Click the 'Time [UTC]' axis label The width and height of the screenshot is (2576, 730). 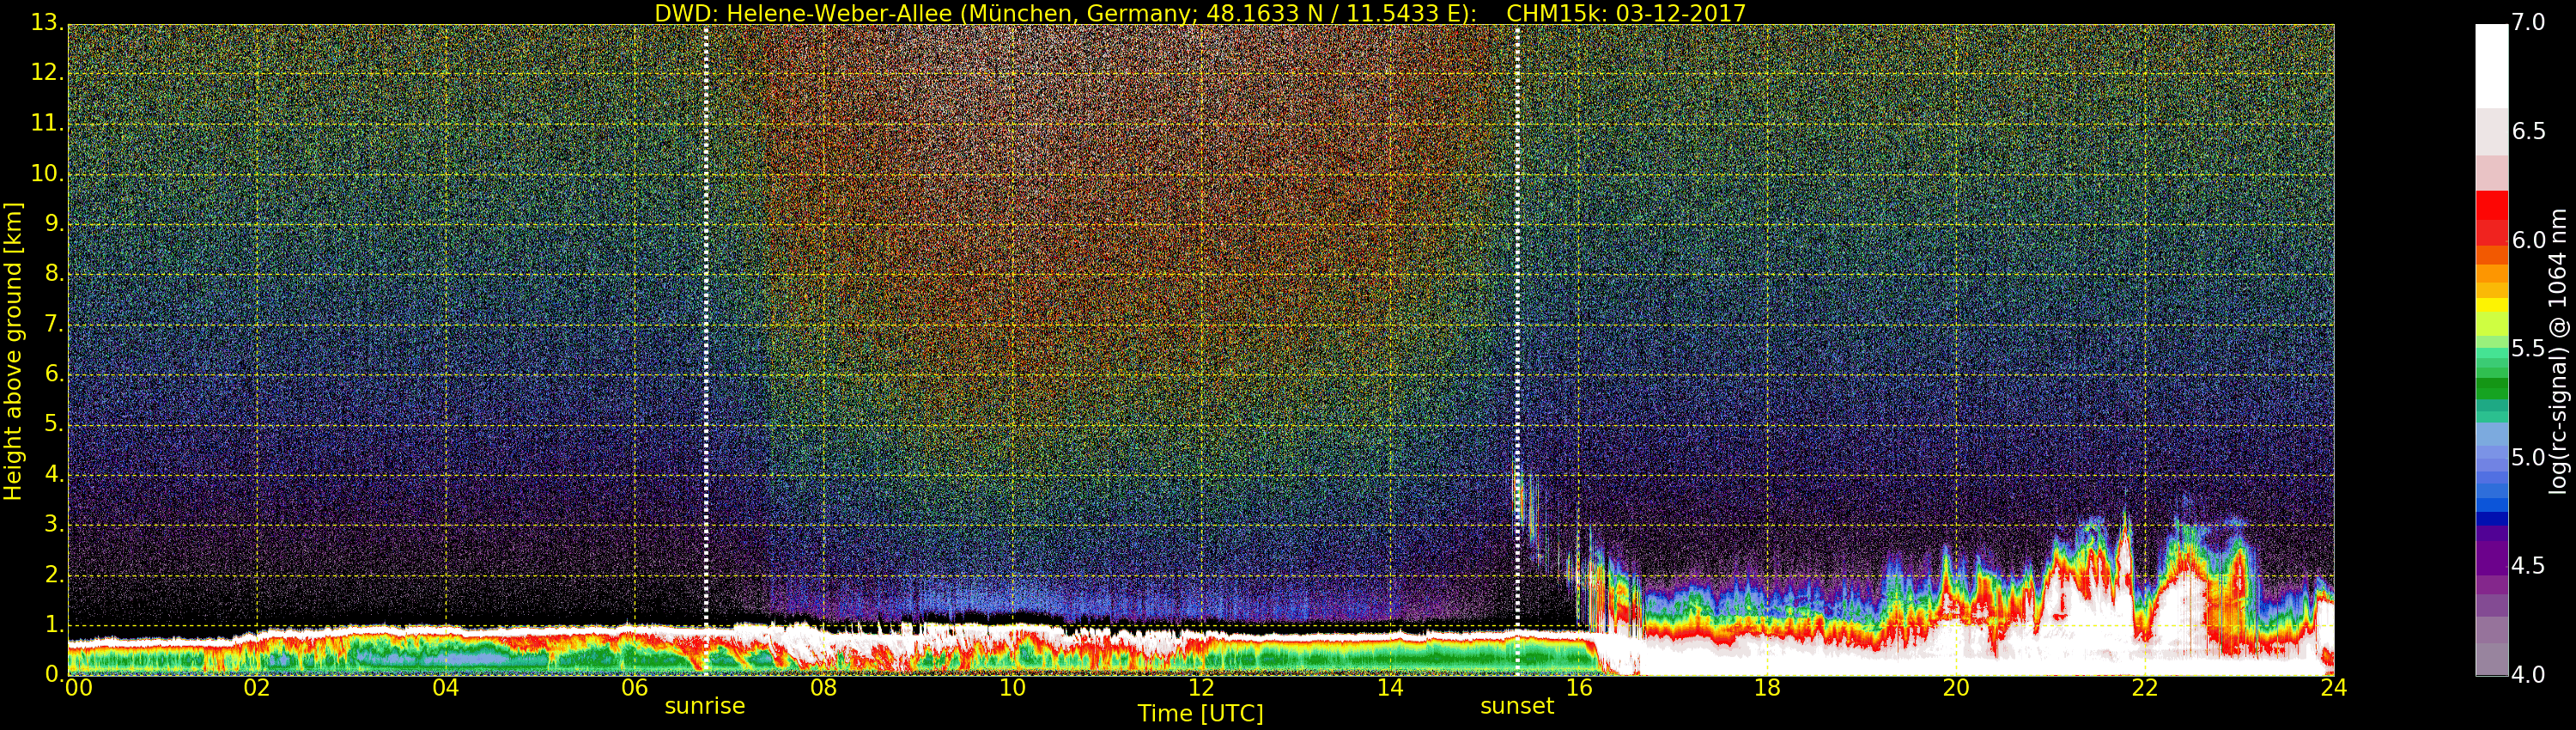[x=1200, y=714]
